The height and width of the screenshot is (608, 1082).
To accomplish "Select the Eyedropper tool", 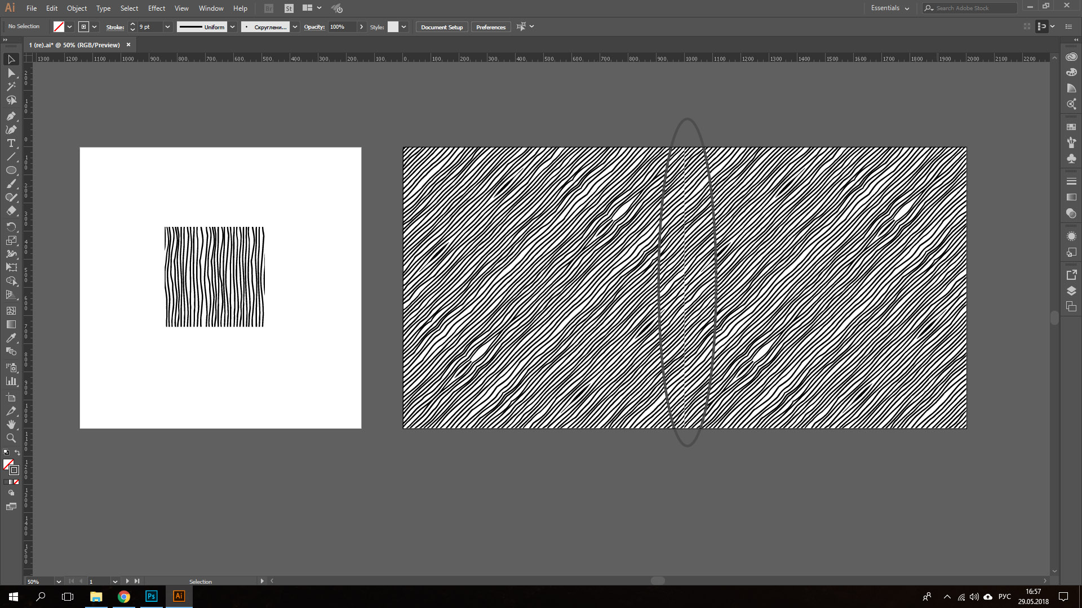I will point(11,338).
